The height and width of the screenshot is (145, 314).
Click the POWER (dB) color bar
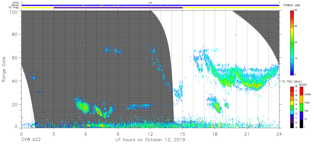292,42
